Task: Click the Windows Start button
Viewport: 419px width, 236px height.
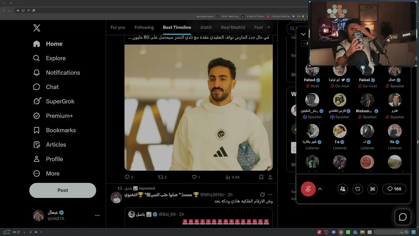Action: pyautogui.click(x=414, y=232)
